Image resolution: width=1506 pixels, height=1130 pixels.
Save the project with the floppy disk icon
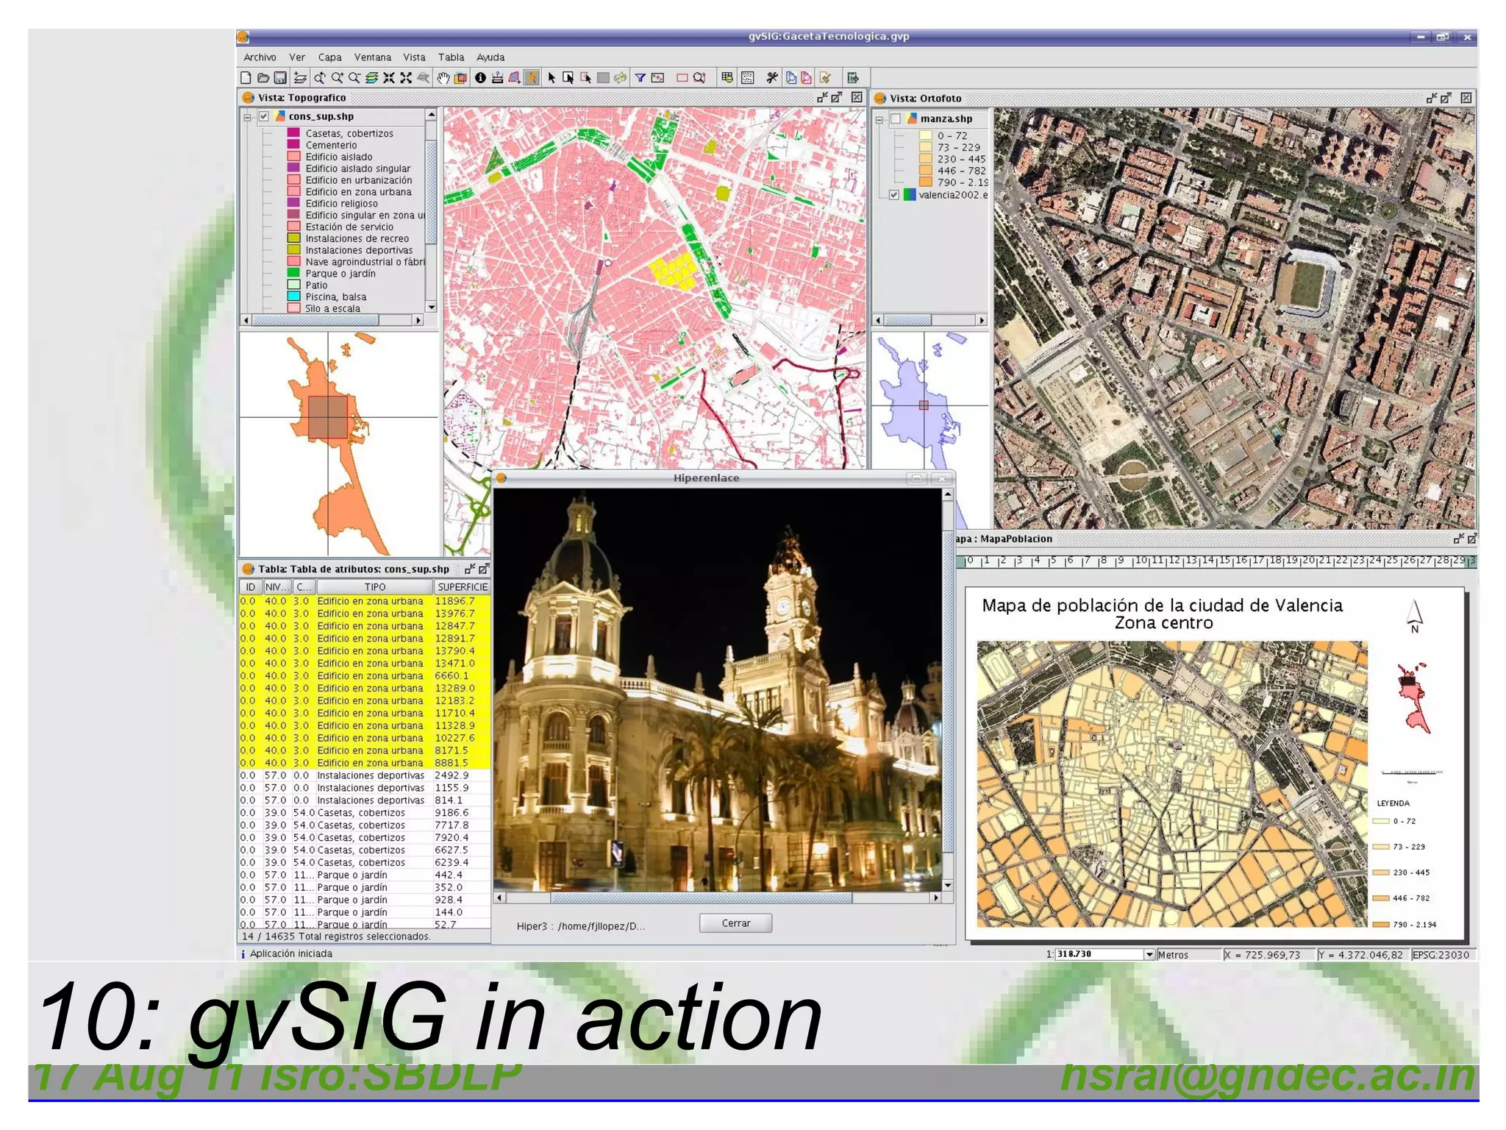tap(280, 78)
